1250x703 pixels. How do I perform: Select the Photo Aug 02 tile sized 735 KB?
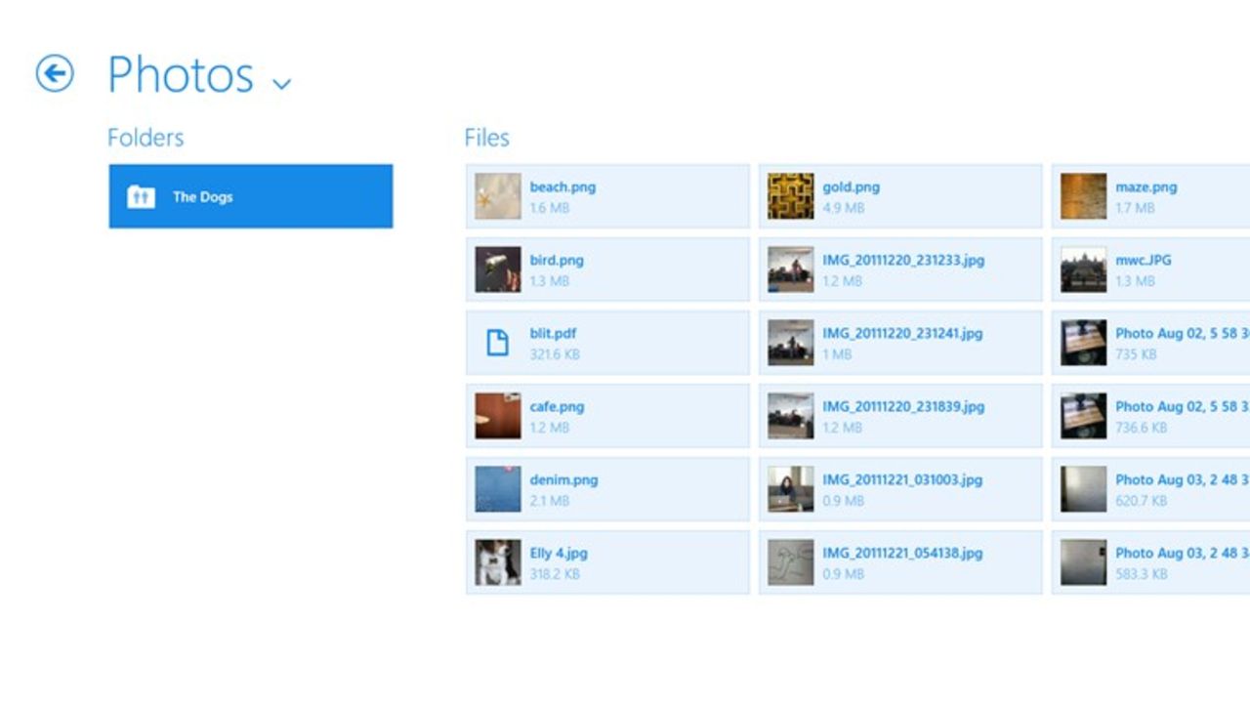1152,342
